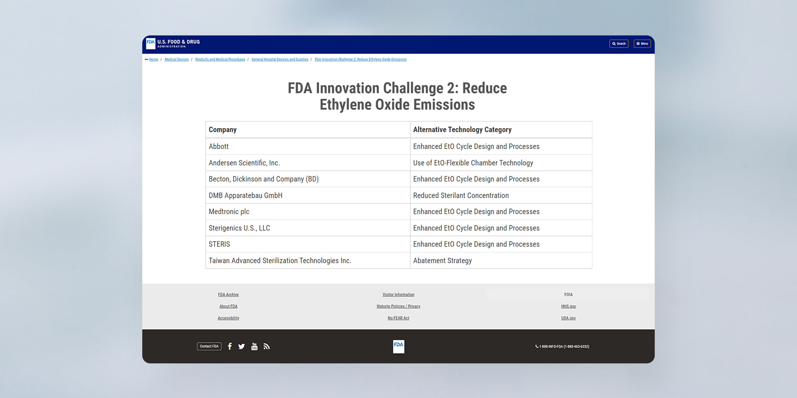Click the 1-888-INFO-FDA phone number
This screenshot has height=398, width=797.
[x=562, y=346]
